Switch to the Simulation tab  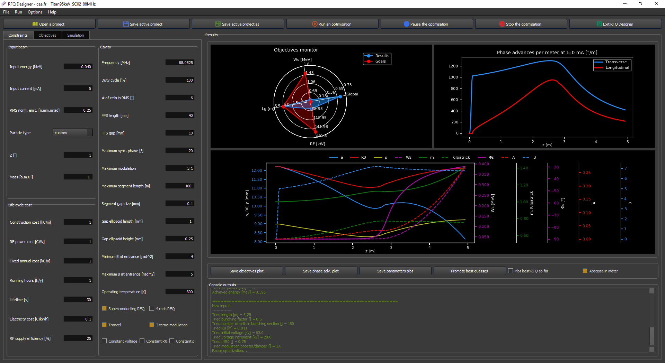pos(76,35)
